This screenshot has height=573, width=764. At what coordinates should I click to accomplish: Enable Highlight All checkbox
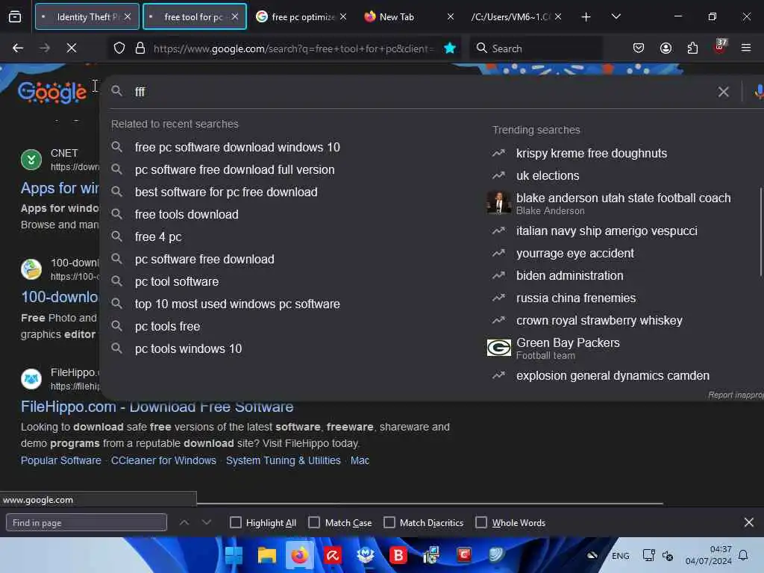point(235,522)
